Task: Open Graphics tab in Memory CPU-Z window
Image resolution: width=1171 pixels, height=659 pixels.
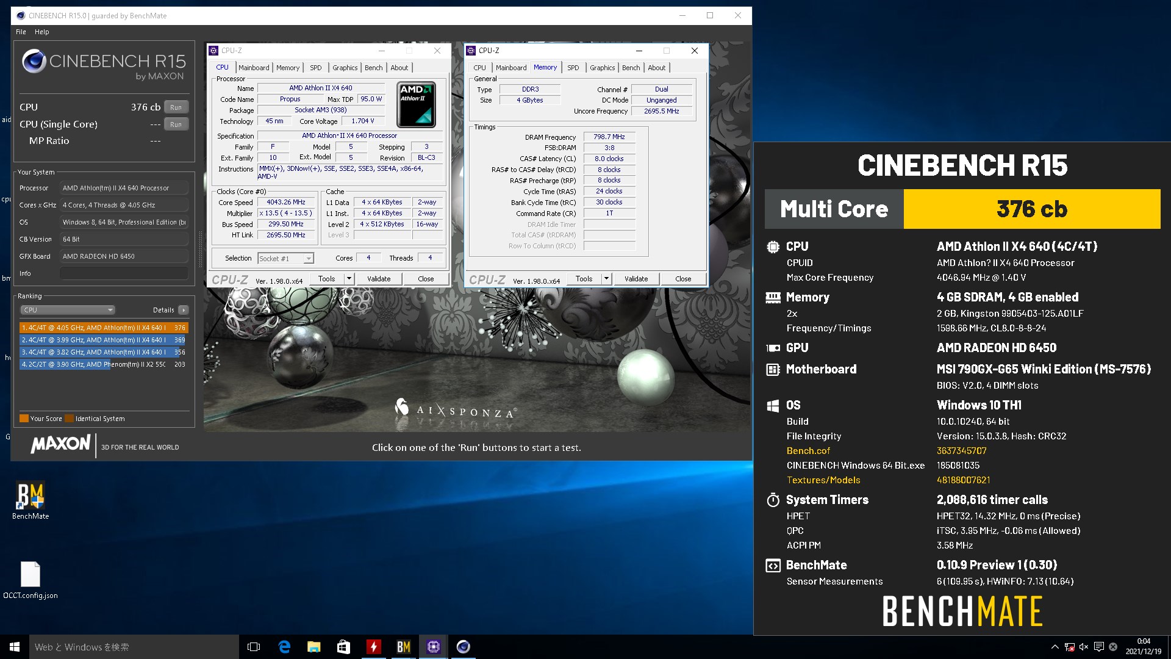Action: click(603, 68)
